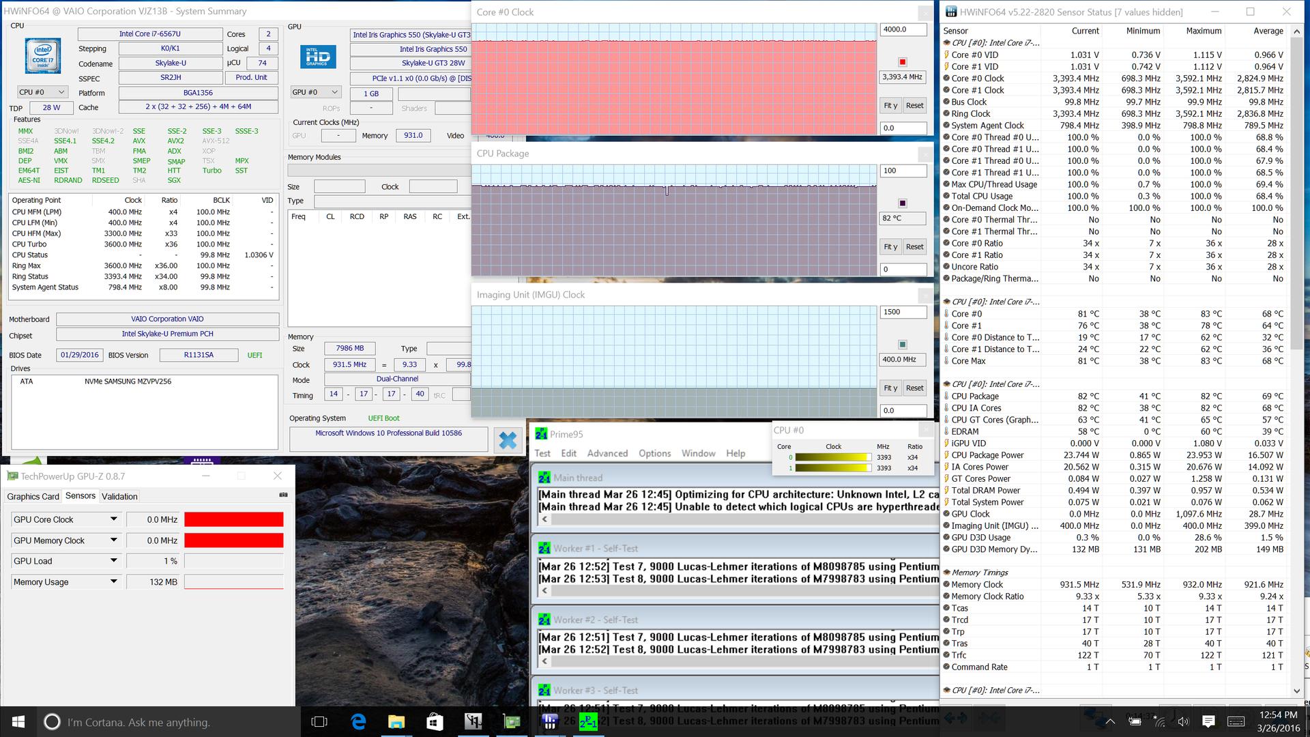Viewport: 1310px width, 737px height.
Task: Select the Core #0 Clock sensor row
Action: point(1113,78)
